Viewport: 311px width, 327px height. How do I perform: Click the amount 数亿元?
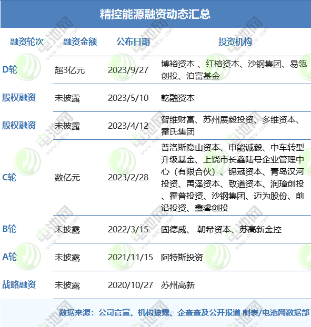(x=67, y=178)
